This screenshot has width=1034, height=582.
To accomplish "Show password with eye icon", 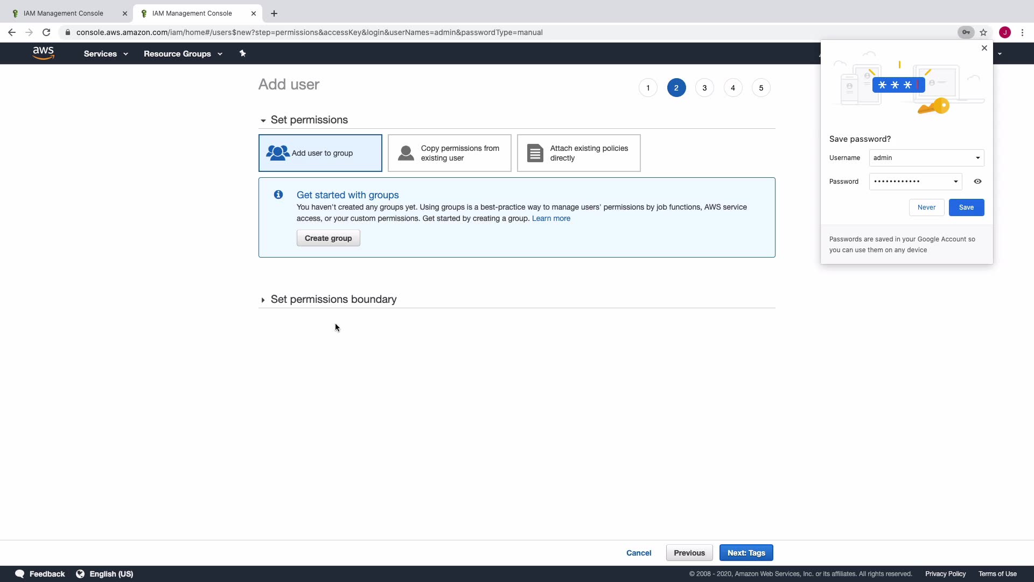I will coord(977,182).
